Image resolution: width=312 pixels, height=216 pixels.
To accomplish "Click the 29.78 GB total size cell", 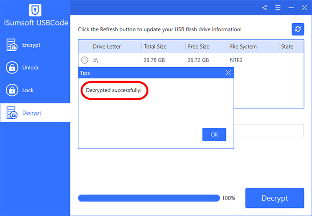I will pos(154,60).
